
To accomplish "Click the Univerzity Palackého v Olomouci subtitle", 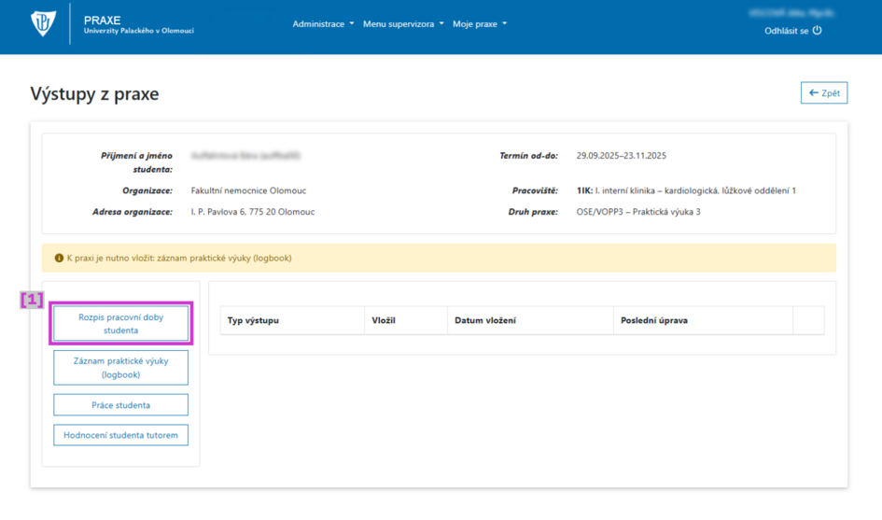I will [139, 31].
